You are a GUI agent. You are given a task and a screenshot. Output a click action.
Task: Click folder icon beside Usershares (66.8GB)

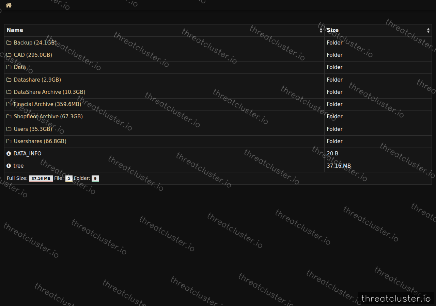coord(9,141)
